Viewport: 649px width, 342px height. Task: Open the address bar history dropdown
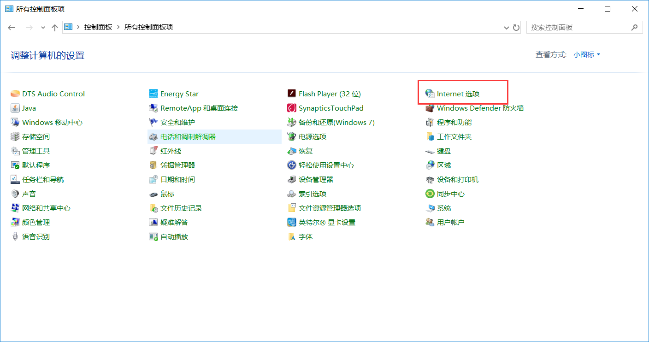[x=507, y=28]
